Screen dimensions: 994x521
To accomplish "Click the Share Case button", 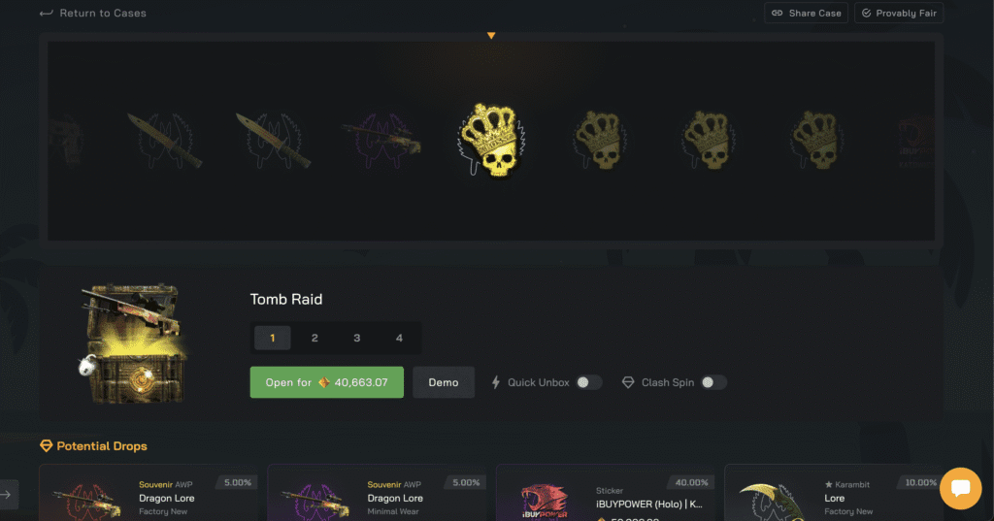I will [806, 13].
